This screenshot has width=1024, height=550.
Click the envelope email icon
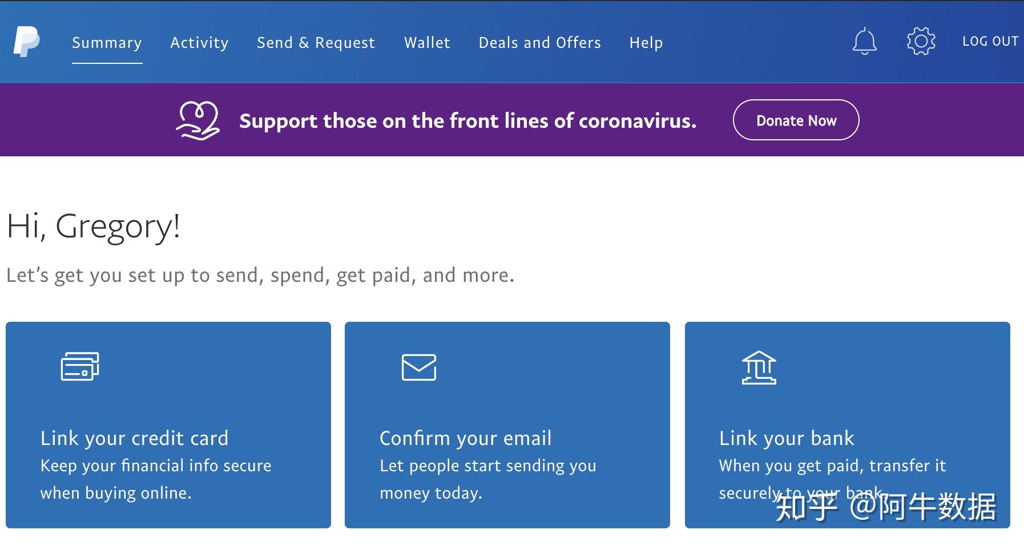click(419, 367)
